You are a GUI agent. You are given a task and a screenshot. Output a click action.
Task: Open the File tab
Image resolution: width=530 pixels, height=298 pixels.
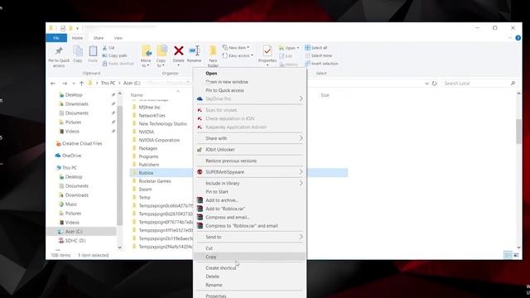(56, 38)
